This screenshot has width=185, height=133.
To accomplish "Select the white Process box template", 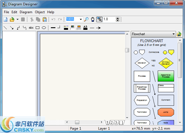I will pyautogui.click(x=142, y=76).
